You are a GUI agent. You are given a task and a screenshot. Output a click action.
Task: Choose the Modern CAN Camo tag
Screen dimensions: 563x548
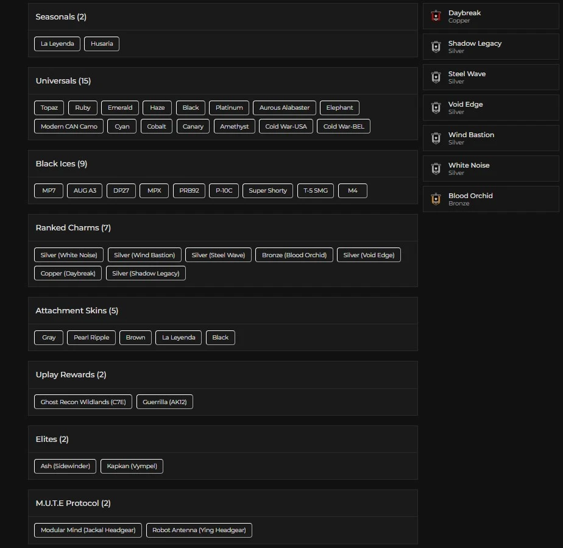[69, 127]
